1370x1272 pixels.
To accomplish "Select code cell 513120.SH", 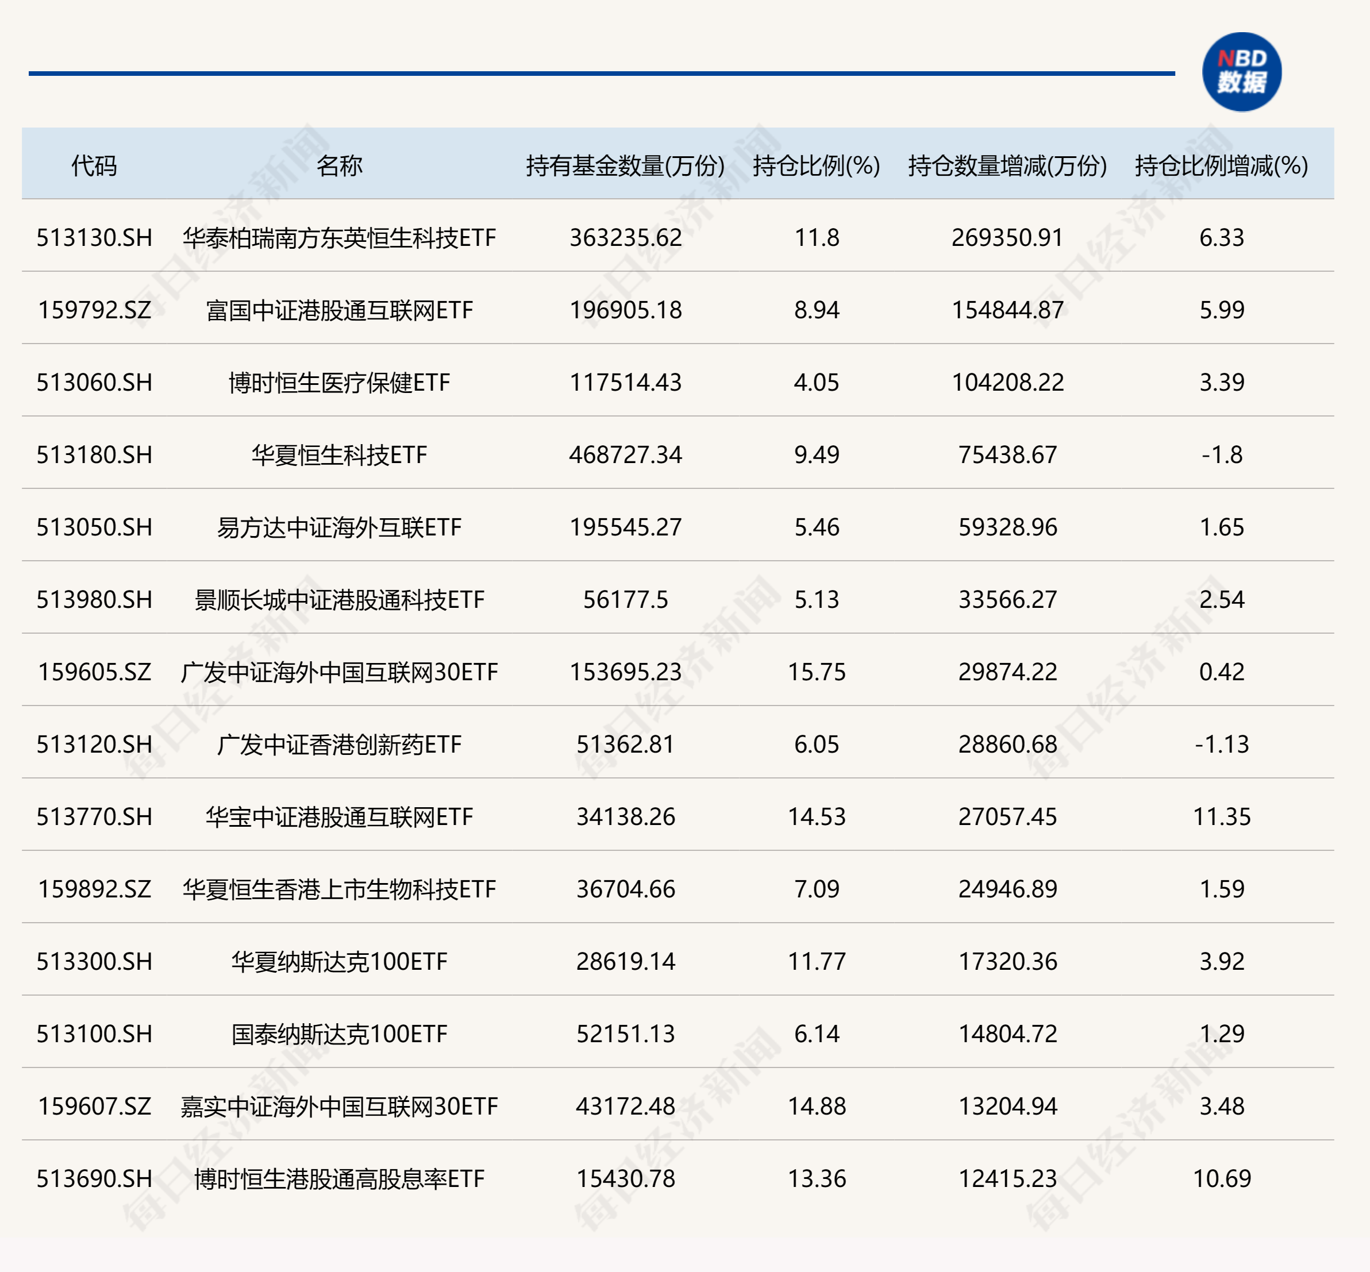I will coord(94,744).
